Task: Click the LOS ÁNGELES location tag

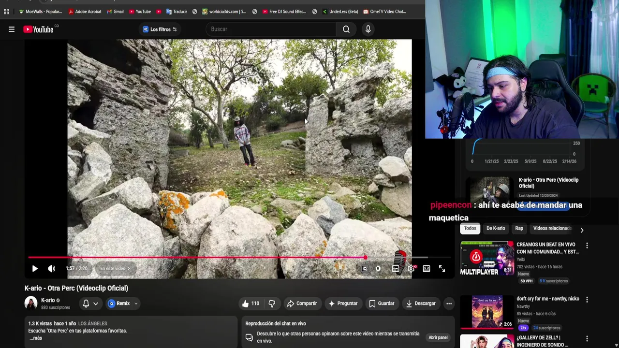Action: [x=93, y=323]
